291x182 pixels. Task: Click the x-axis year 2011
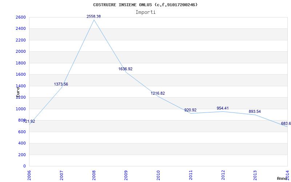pos(191,175)
